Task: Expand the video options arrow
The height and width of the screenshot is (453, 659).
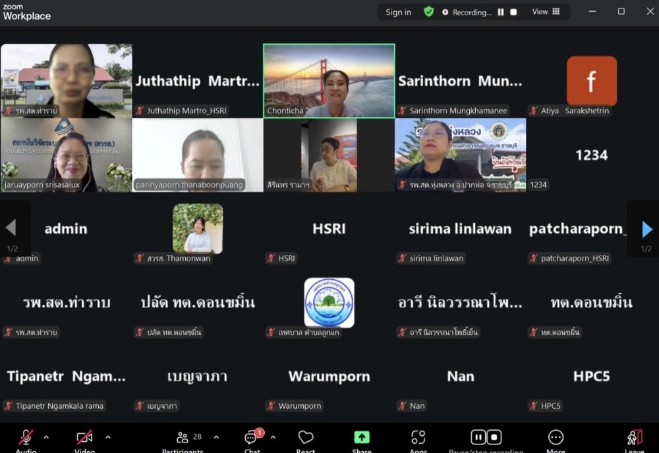Action: coord(108,437)
